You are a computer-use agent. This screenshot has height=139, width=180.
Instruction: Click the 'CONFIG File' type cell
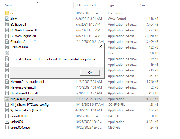pyautogui.click(x=117, y=105)
